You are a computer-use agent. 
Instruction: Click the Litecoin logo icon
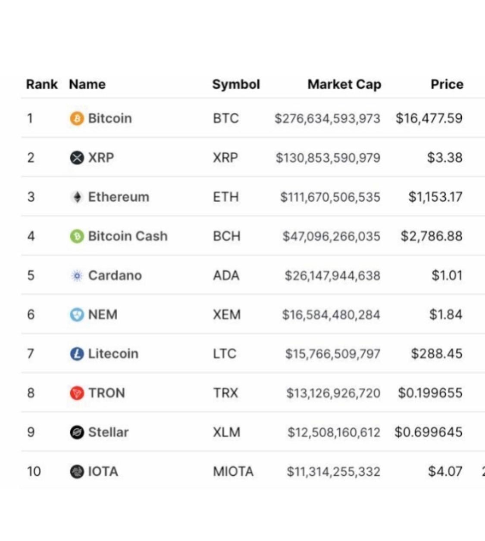(x=77, y=354)
